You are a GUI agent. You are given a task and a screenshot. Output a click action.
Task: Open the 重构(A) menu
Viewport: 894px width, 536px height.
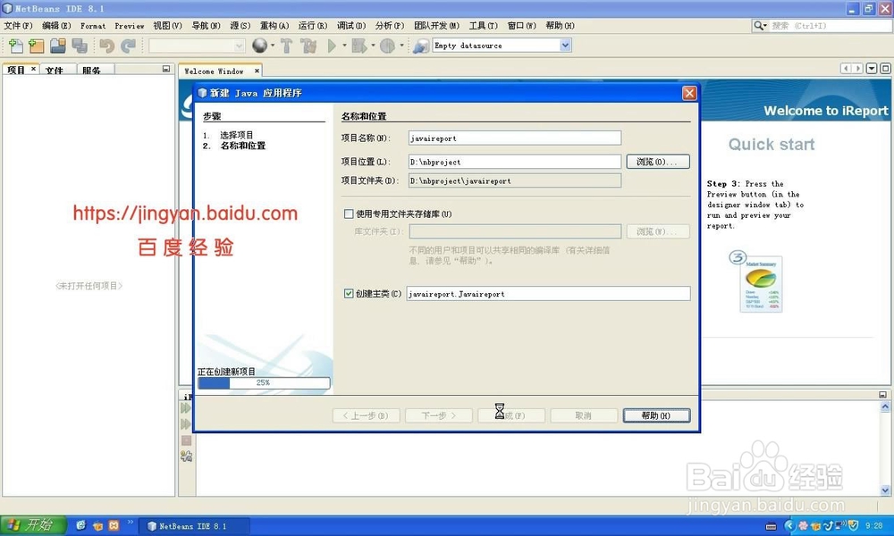[x=274, y=26]
